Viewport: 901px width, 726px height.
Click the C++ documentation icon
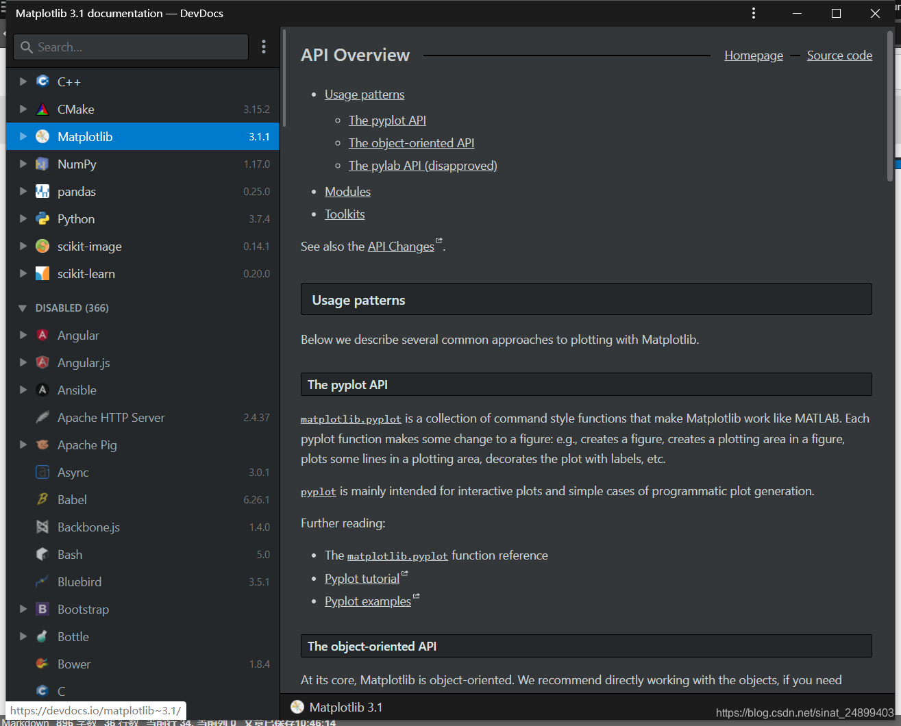(42, 82)
